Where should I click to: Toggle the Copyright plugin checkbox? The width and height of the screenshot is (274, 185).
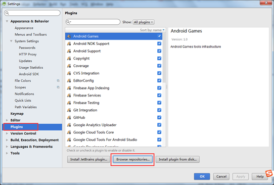tap(159, 58)
